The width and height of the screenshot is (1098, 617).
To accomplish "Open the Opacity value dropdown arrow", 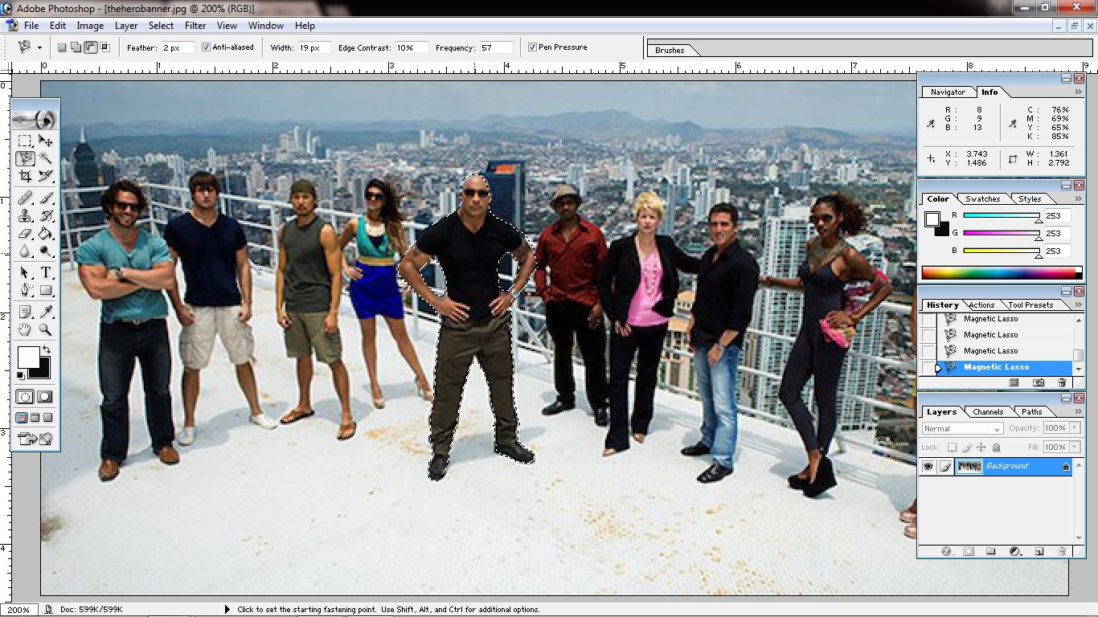I will 1076,428.
